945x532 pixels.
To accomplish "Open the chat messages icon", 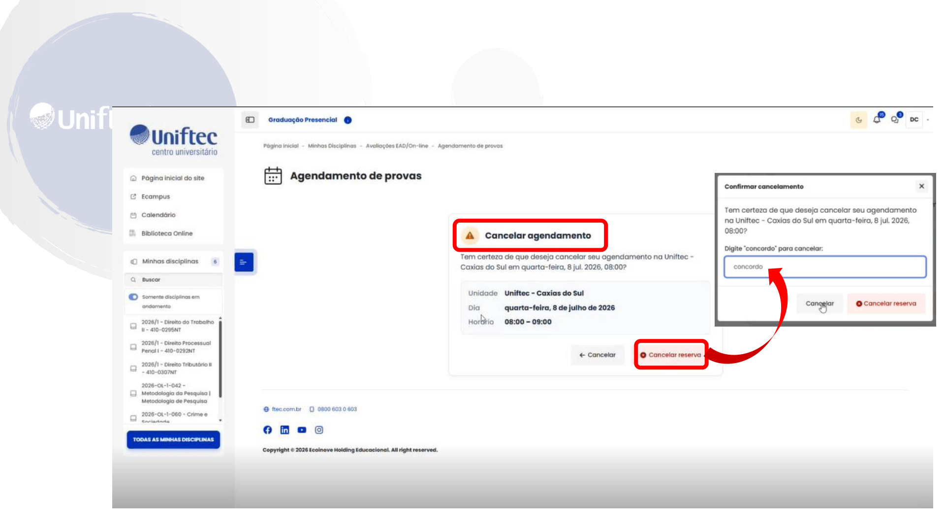I will [x=896, y=119].
